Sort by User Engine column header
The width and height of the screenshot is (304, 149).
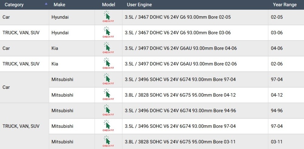tap(139, 5)
